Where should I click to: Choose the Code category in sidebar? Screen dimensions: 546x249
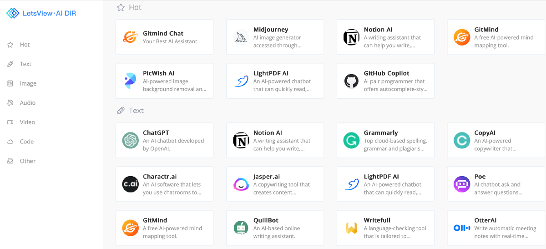coord(27,142)
